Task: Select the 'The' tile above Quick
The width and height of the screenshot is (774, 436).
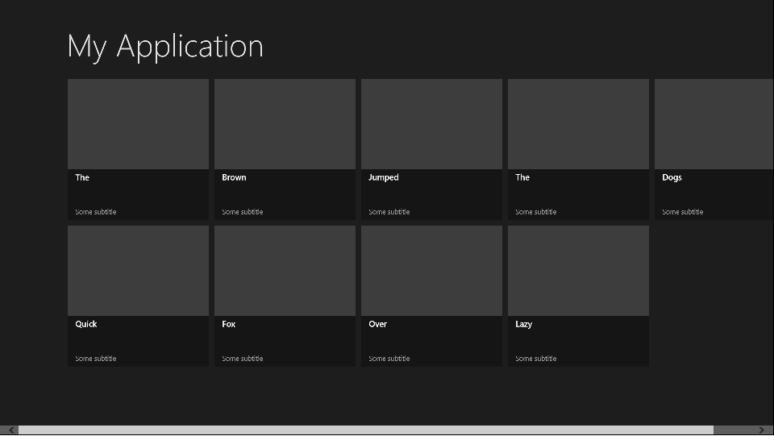Action: tap(138, 149)
